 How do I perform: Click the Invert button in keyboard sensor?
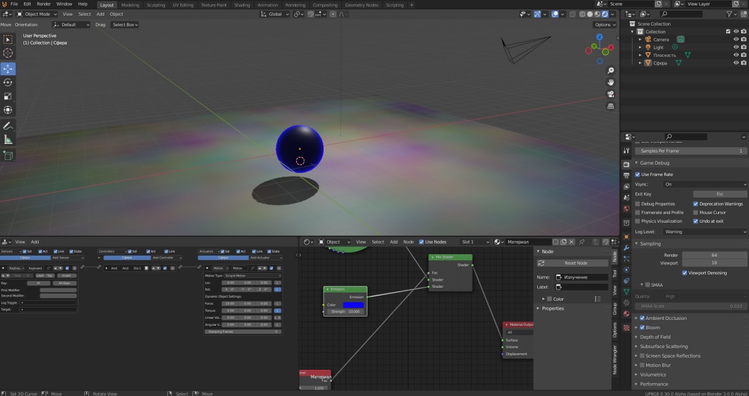(x=67, y=276)
